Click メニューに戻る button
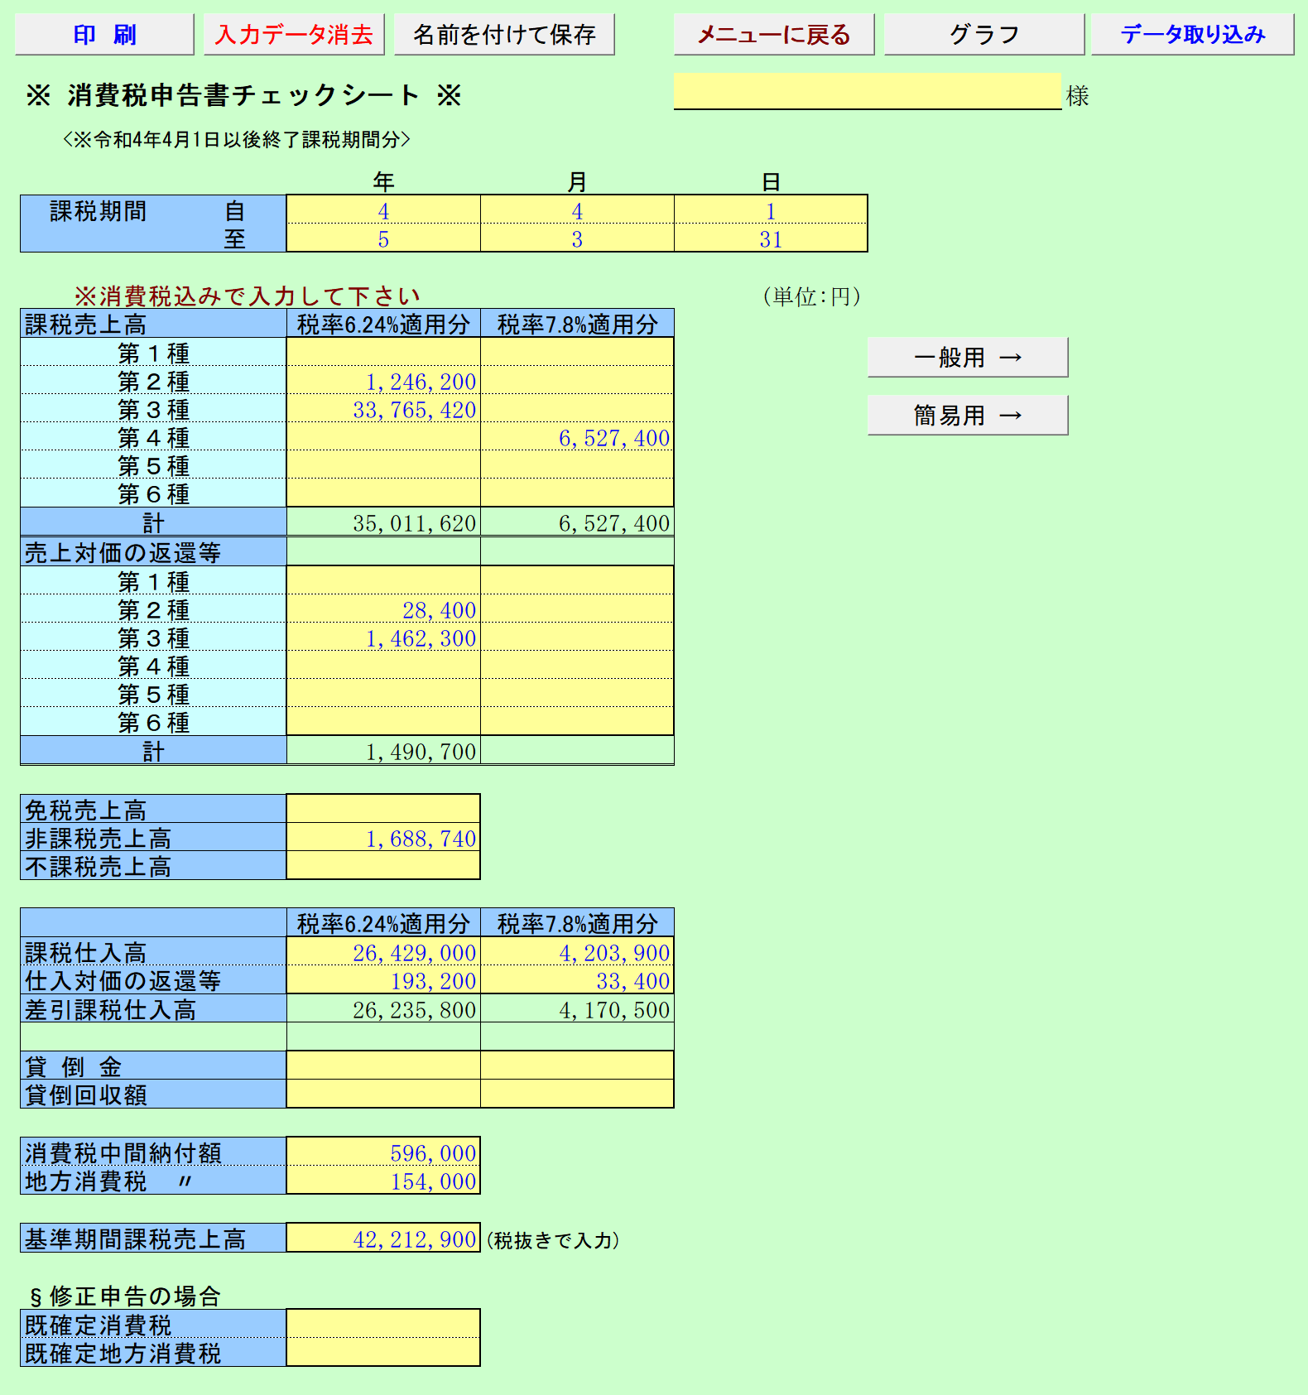Screen dimensions: 1308x1395 coord(774,35)
